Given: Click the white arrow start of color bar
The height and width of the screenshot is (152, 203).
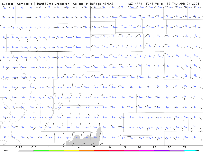Looking at the screenshot, I should [x=11, y=151].
